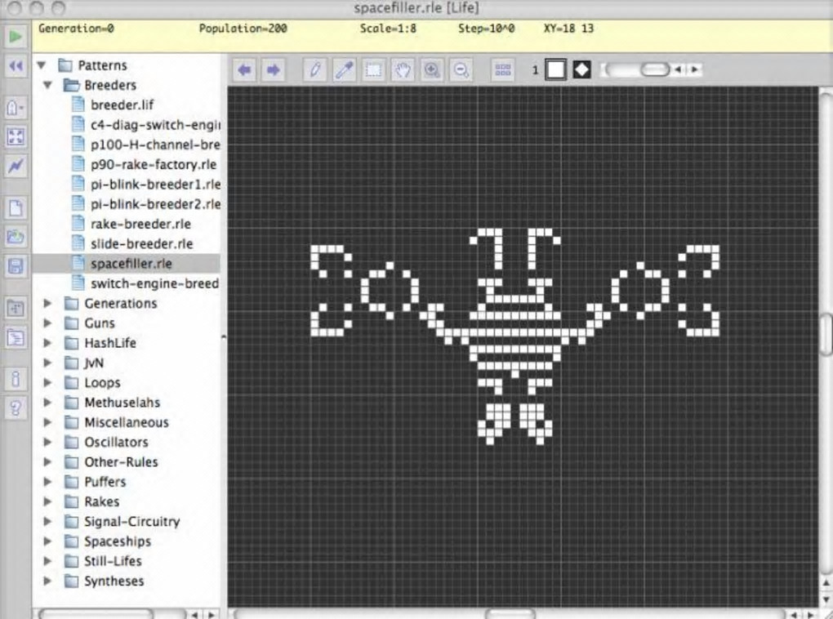
Task: Open breeder.lif pattern file
Action: (122, 105)
